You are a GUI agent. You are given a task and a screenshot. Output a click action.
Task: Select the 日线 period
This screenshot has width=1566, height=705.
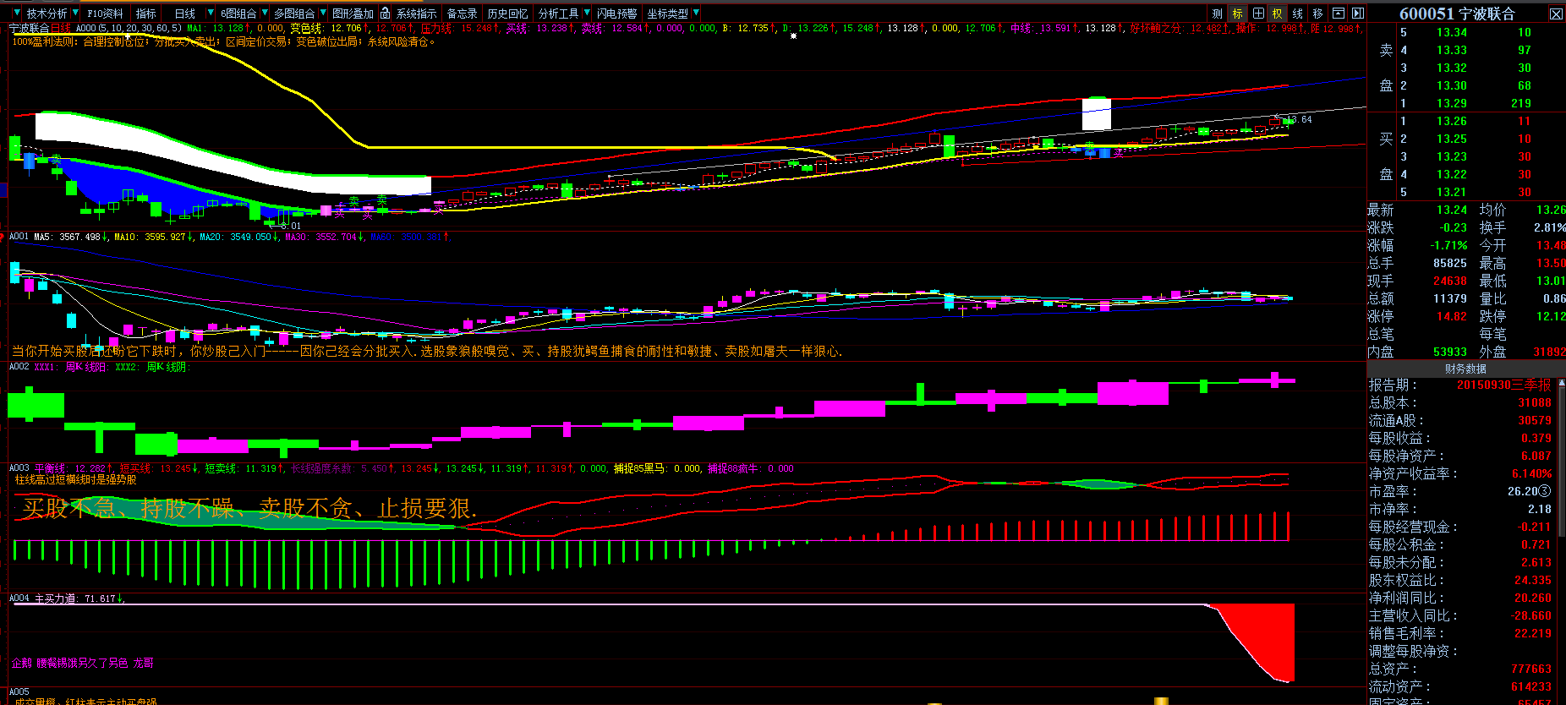tap(184, 13)
